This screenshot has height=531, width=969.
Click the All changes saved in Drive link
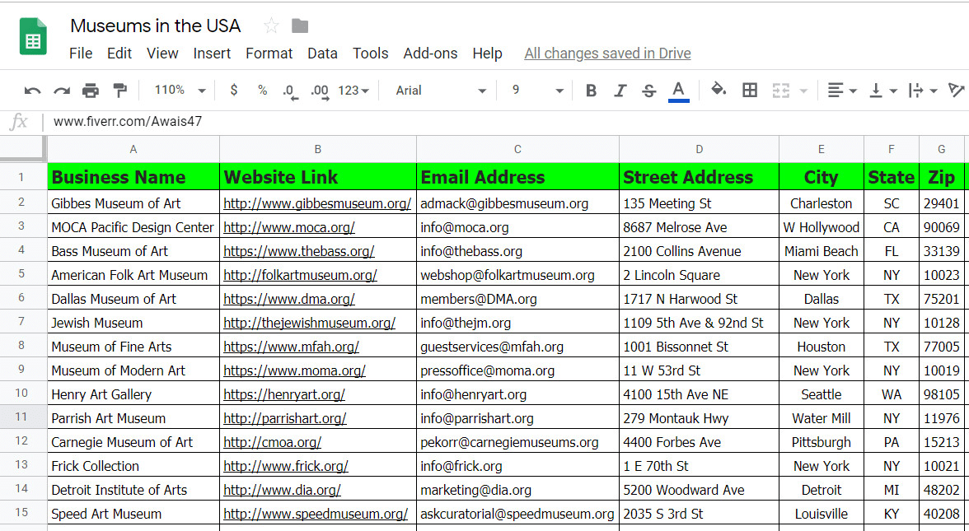pyautogui.click(x=607, y=53)
